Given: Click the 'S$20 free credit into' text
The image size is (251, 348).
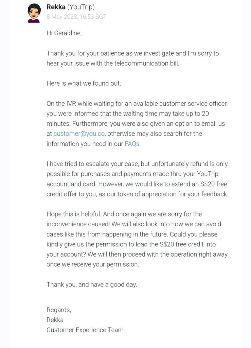Looking at the screenshot, I should click(x=187, y=244).
